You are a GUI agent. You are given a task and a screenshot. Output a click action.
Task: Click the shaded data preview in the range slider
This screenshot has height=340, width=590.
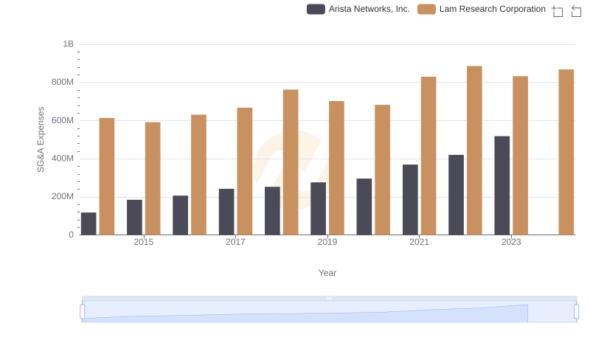[x=305, y=313]
